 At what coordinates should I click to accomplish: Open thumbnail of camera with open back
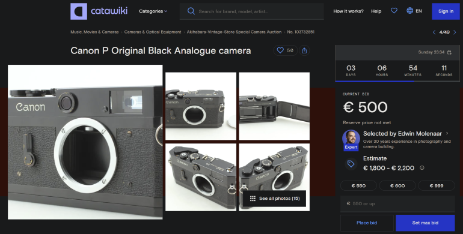click(274, 106)
